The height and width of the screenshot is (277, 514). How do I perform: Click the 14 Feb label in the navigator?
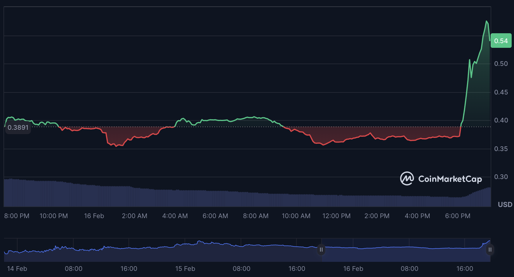coord(17,269)
